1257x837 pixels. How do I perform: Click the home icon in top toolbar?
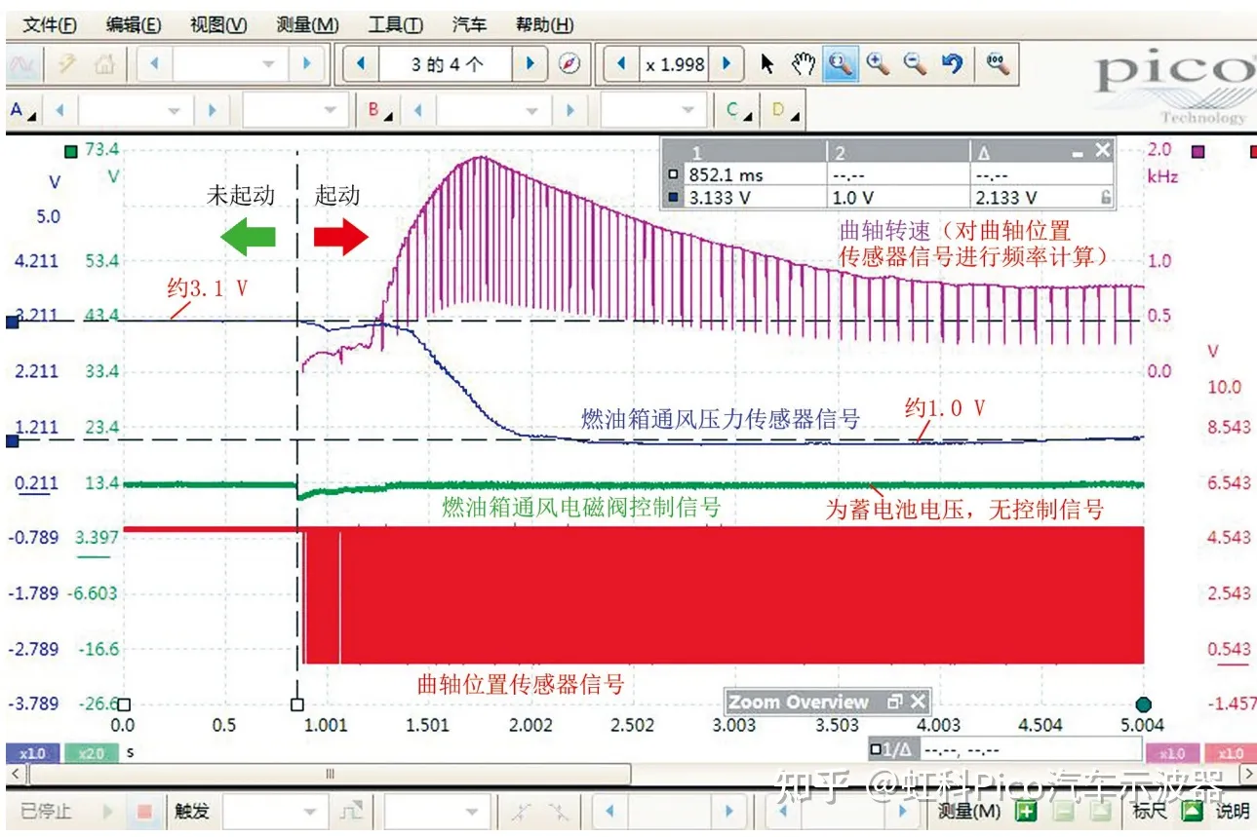click(104, 64)
